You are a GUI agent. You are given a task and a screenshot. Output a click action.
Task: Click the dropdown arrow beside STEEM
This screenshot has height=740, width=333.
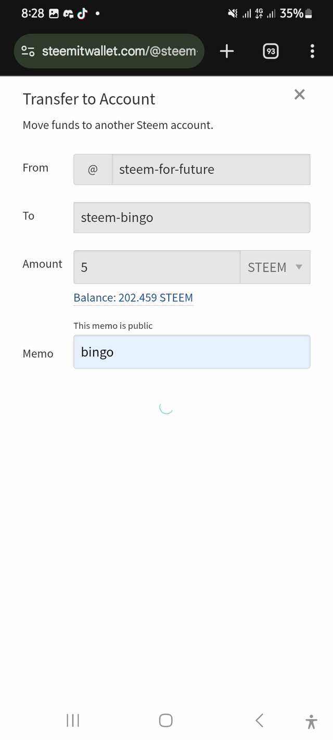pyautogui.click(x=299, y=267)
